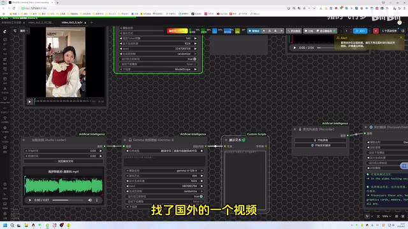408x229 pixels.
Task: Open the graph mode dropdown beside the workflow icon
Action: click(x=24, y=31)
